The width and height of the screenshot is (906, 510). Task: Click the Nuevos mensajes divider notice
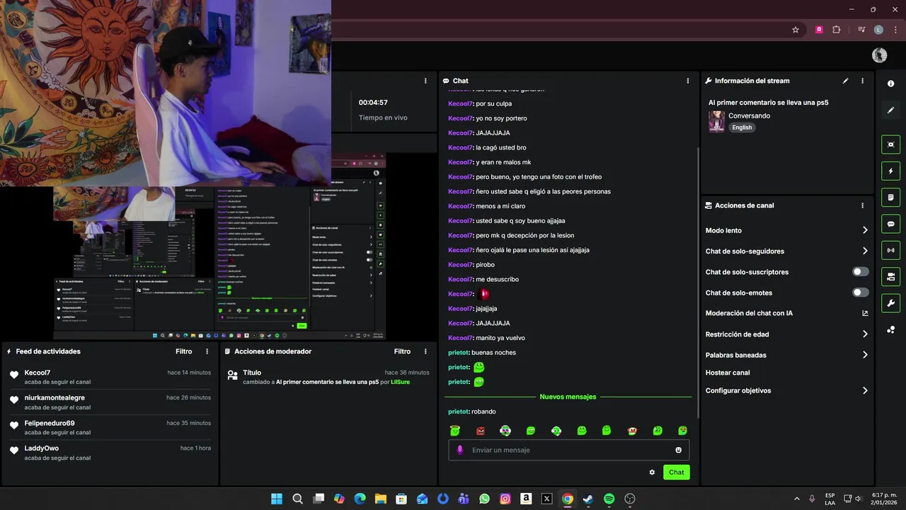click(568, 397)
